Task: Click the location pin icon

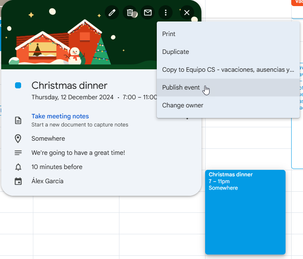Action: click(18, 139)
